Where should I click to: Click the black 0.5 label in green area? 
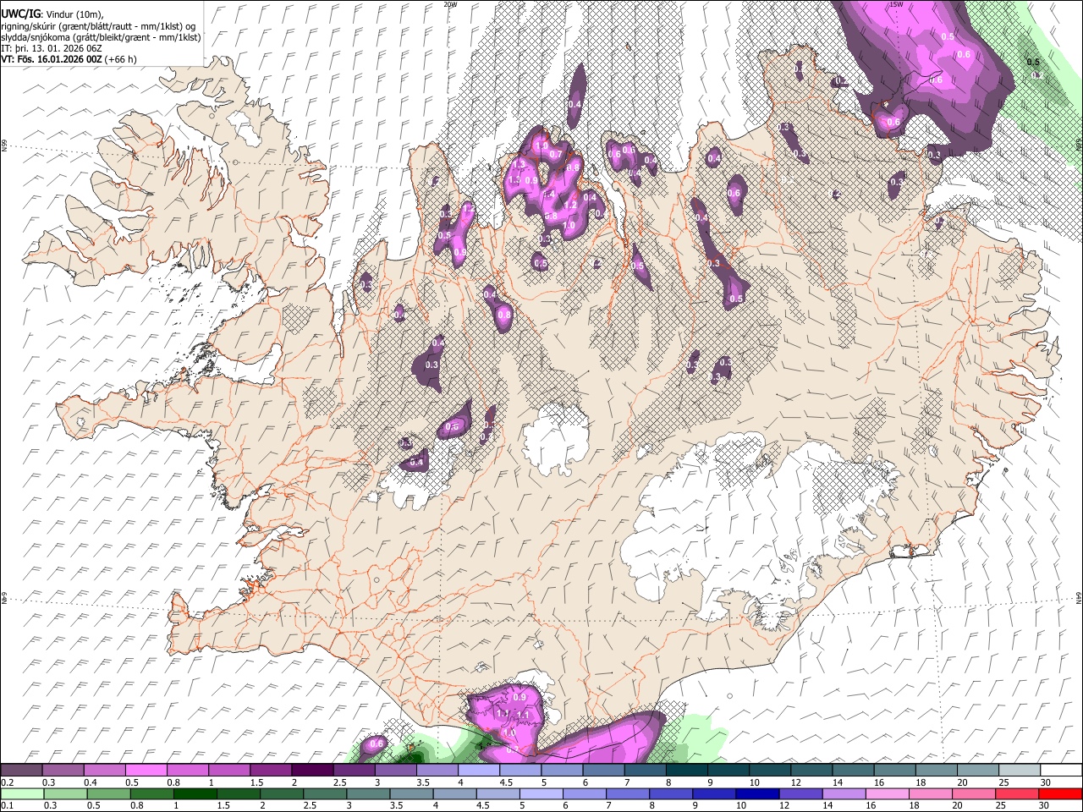1033,62
